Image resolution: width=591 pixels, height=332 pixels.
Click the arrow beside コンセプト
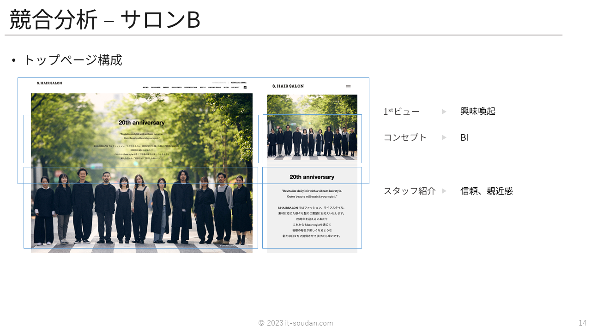444,137
